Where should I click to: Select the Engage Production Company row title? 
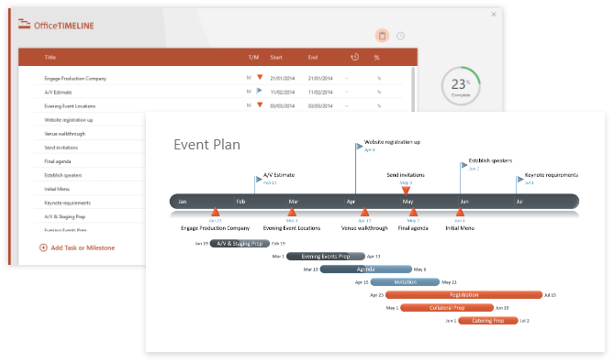pos(75,78)
